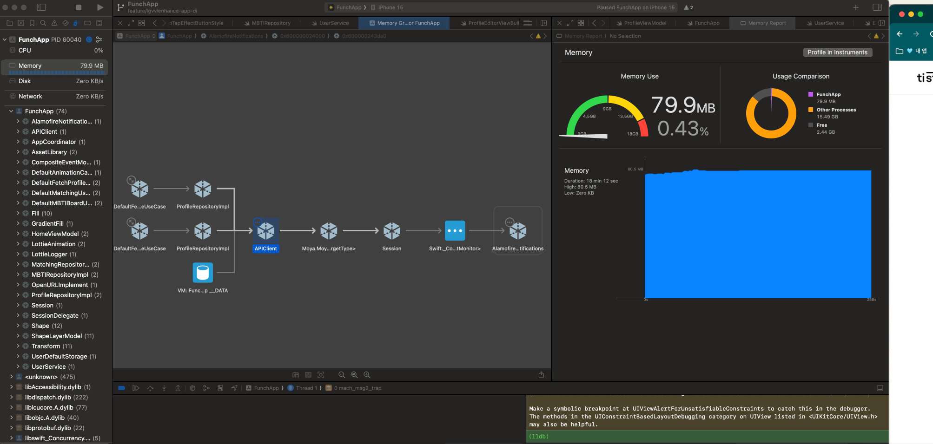Viewport: 933px width, 444px height.
Task: Select the Session node in memory graph
Action: [x=392, y=235]
